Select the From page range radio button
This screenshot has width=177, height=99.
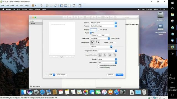[x=91, y=35]
